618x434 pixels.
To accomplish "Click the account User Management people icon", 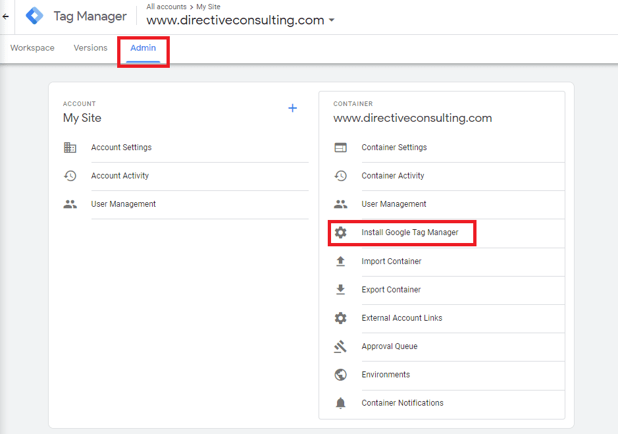I will [70, 204].
